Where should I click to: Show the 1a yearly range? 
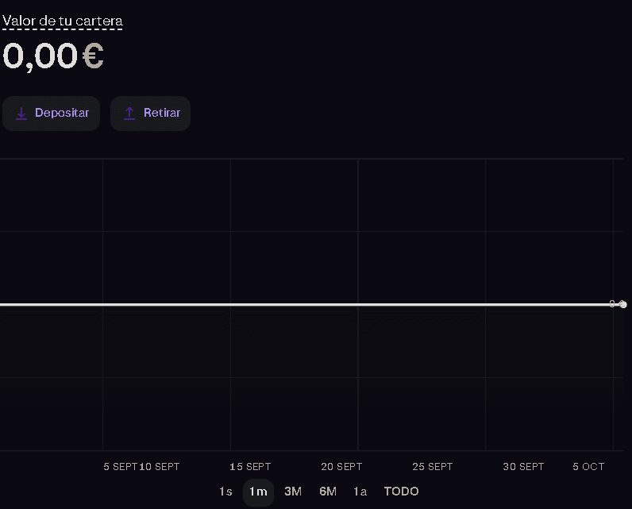coord(360,492)
